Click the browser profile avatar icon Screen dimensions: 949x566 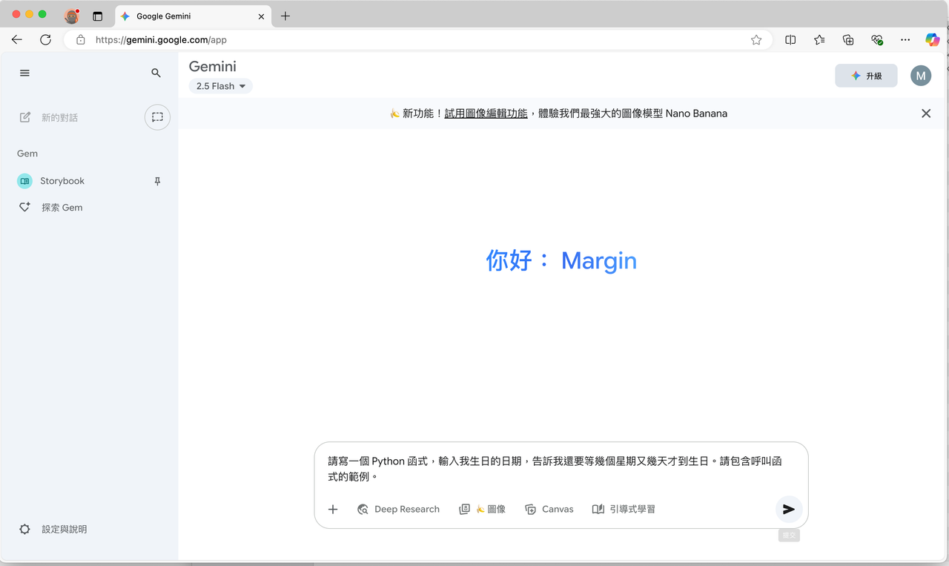coord(72,16)
